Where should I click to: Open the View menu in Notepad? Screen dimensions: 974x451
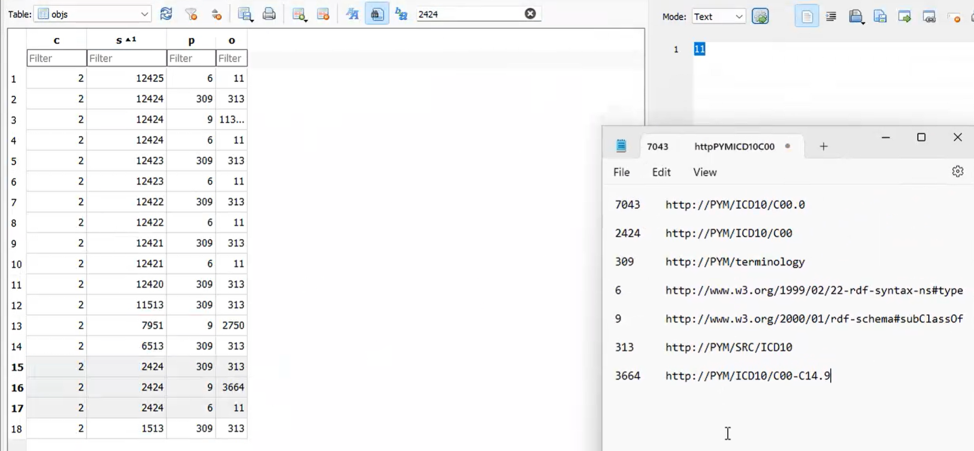pyautogui.click(x=704, y=172)
